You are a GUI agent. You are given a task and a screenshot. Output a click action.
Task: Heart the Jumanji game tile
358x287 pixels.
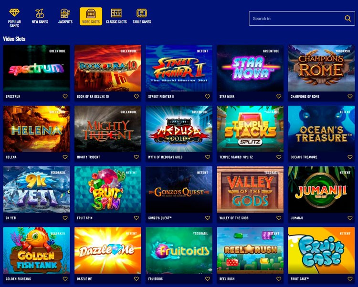point(350,218)
